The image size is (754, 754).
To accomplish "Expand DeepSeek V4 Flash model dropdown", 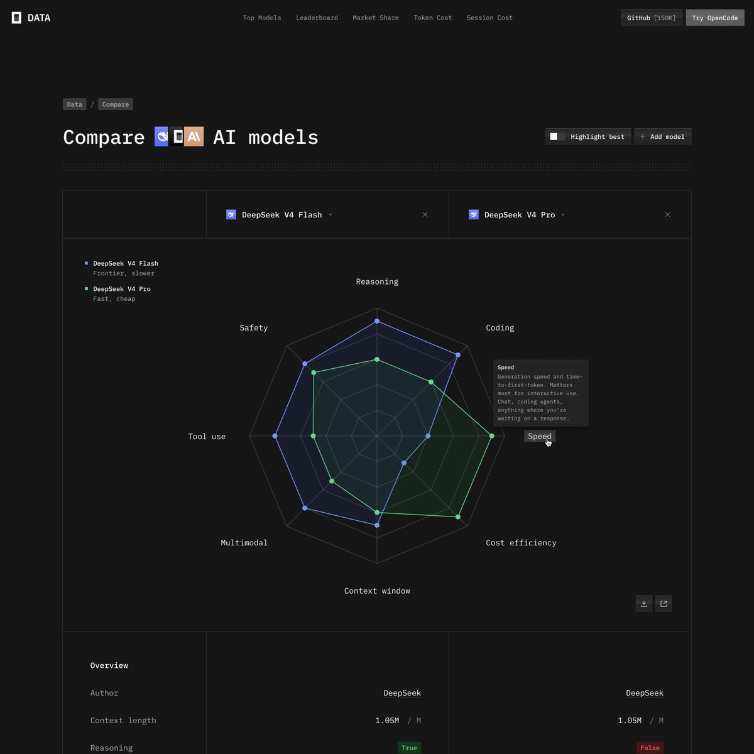I will click(x=330, y=215).
